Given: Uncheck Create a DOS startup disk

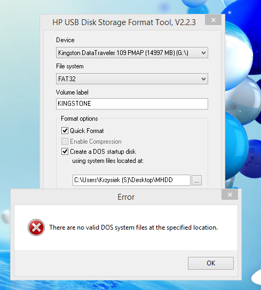Looking at the screenshot, I should 65,152.
